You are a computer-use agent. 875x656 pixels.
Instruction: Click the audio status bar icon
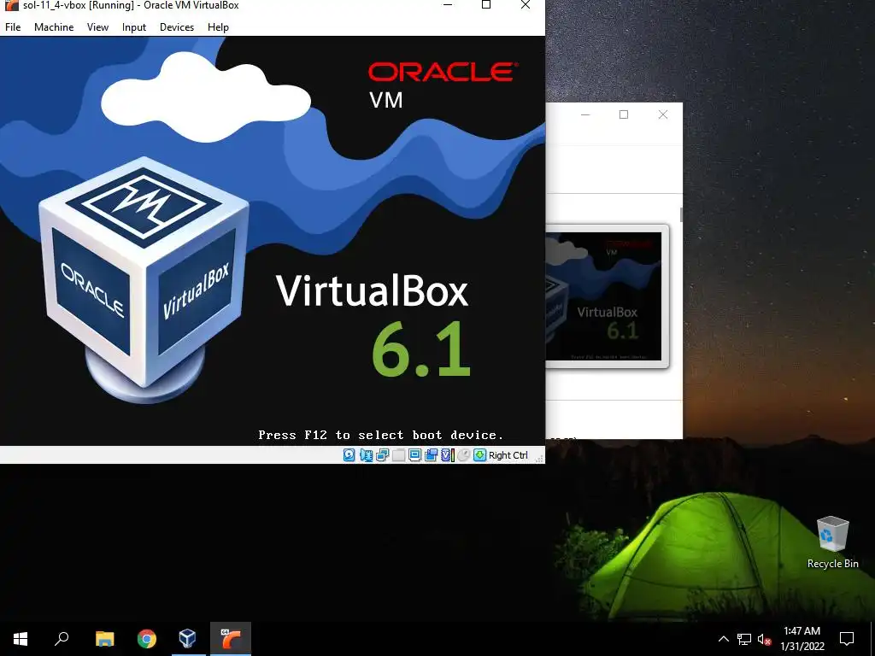tap(366, 455)
